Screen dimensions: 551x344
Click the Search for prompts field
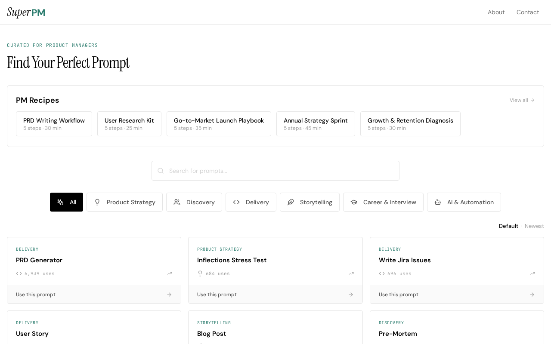click(275, 171)
